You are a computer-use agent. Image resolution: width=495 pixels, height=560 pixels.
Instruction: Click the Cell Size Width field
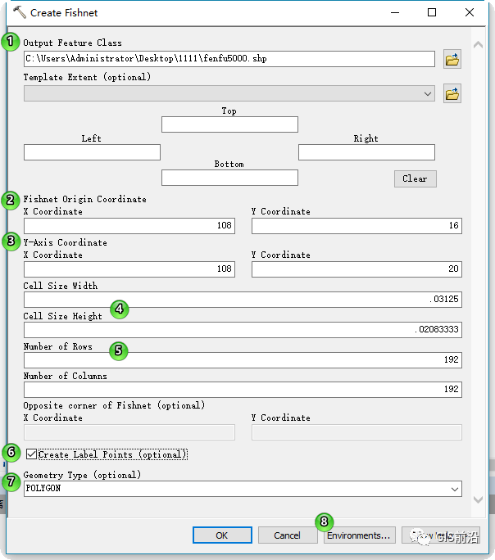(x=243, y=300)
